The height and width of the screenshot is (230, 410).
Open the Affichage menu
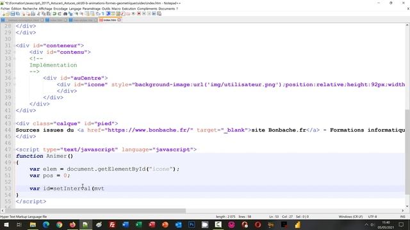45,8
